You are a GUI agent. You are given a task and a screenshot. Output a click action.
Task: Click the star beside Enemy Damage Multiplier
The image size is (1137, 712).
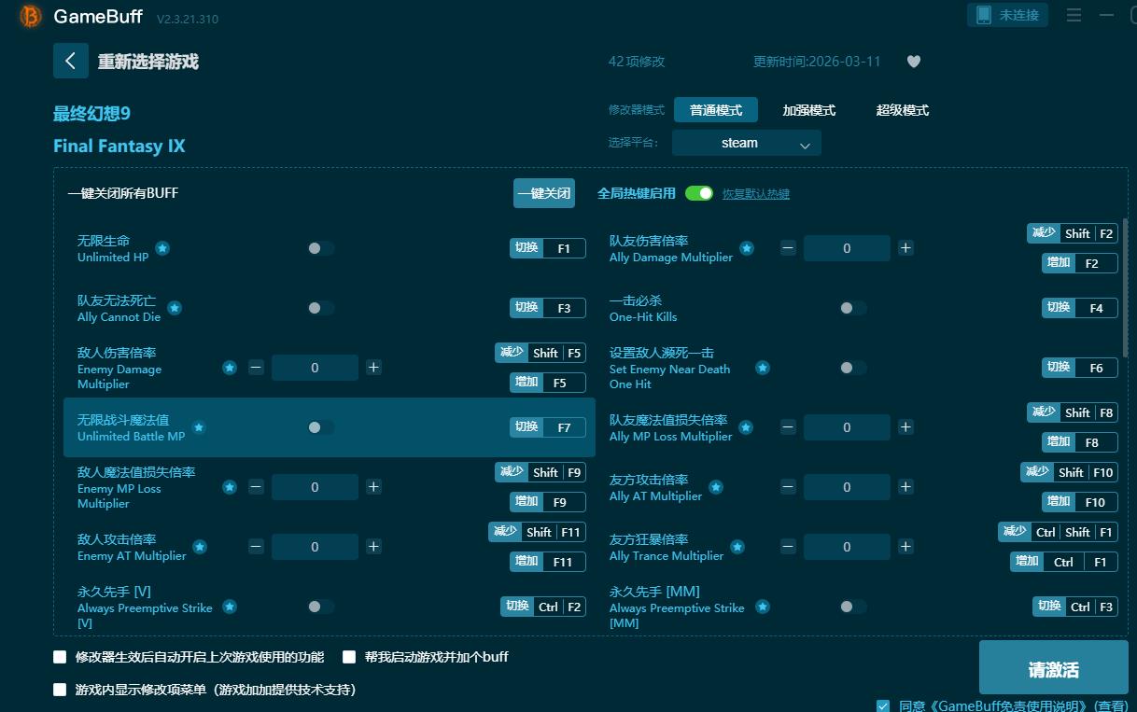point(230,368)
